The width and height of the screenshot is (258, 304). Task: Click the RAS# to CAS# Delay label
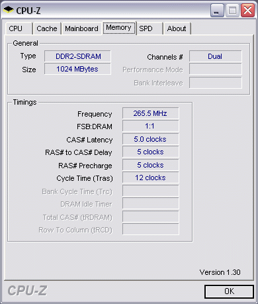click(79, 152)
